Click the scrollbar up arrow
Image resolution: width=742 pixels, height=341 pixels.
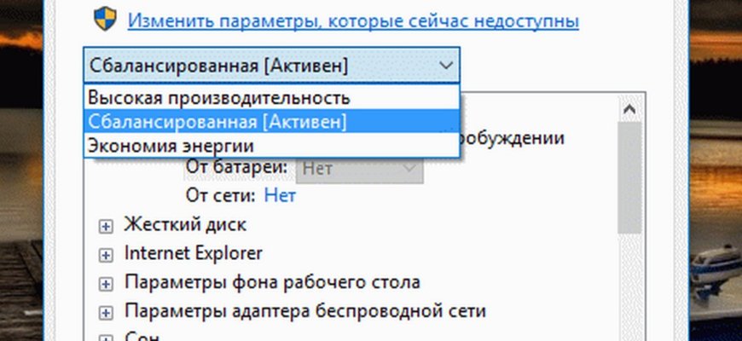tap(629, 109)
